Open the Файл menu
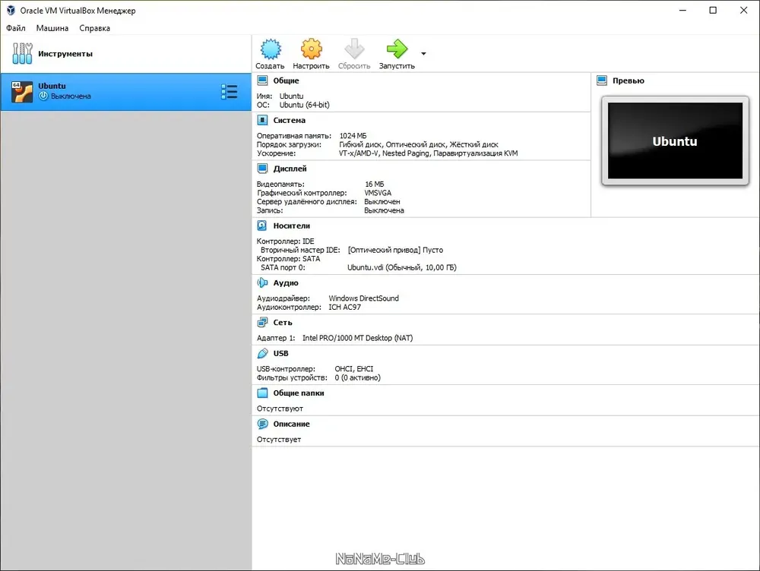Screen dimensions: 760x571 15,28
